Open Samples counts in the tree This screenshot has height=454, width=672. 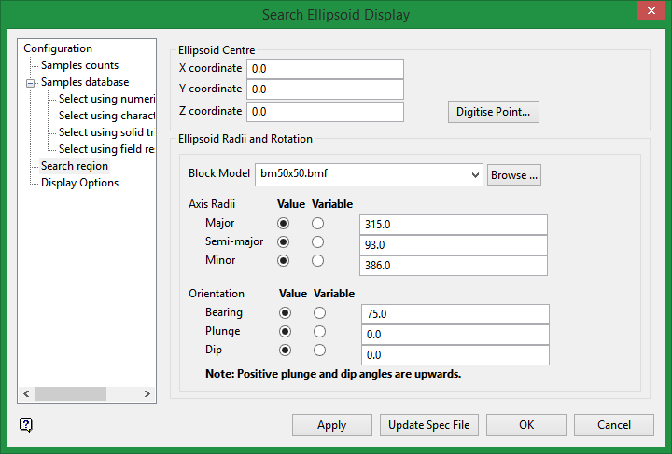[79, 65]
